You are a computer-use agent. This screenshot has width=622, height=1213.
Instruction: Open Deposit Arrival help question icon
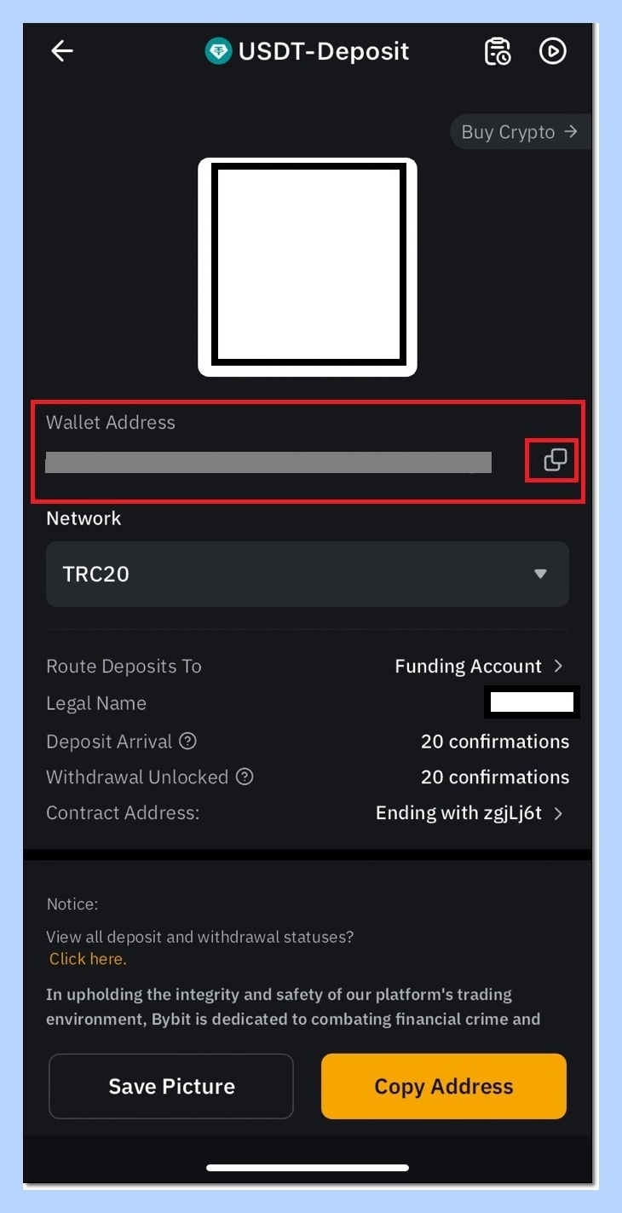point(188,741)
